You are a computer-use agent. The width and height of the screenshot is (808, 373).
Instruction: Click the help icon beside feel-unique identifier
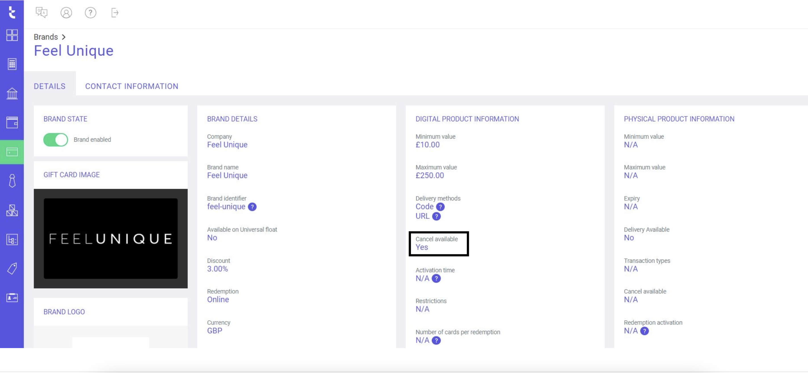[252, 207]
